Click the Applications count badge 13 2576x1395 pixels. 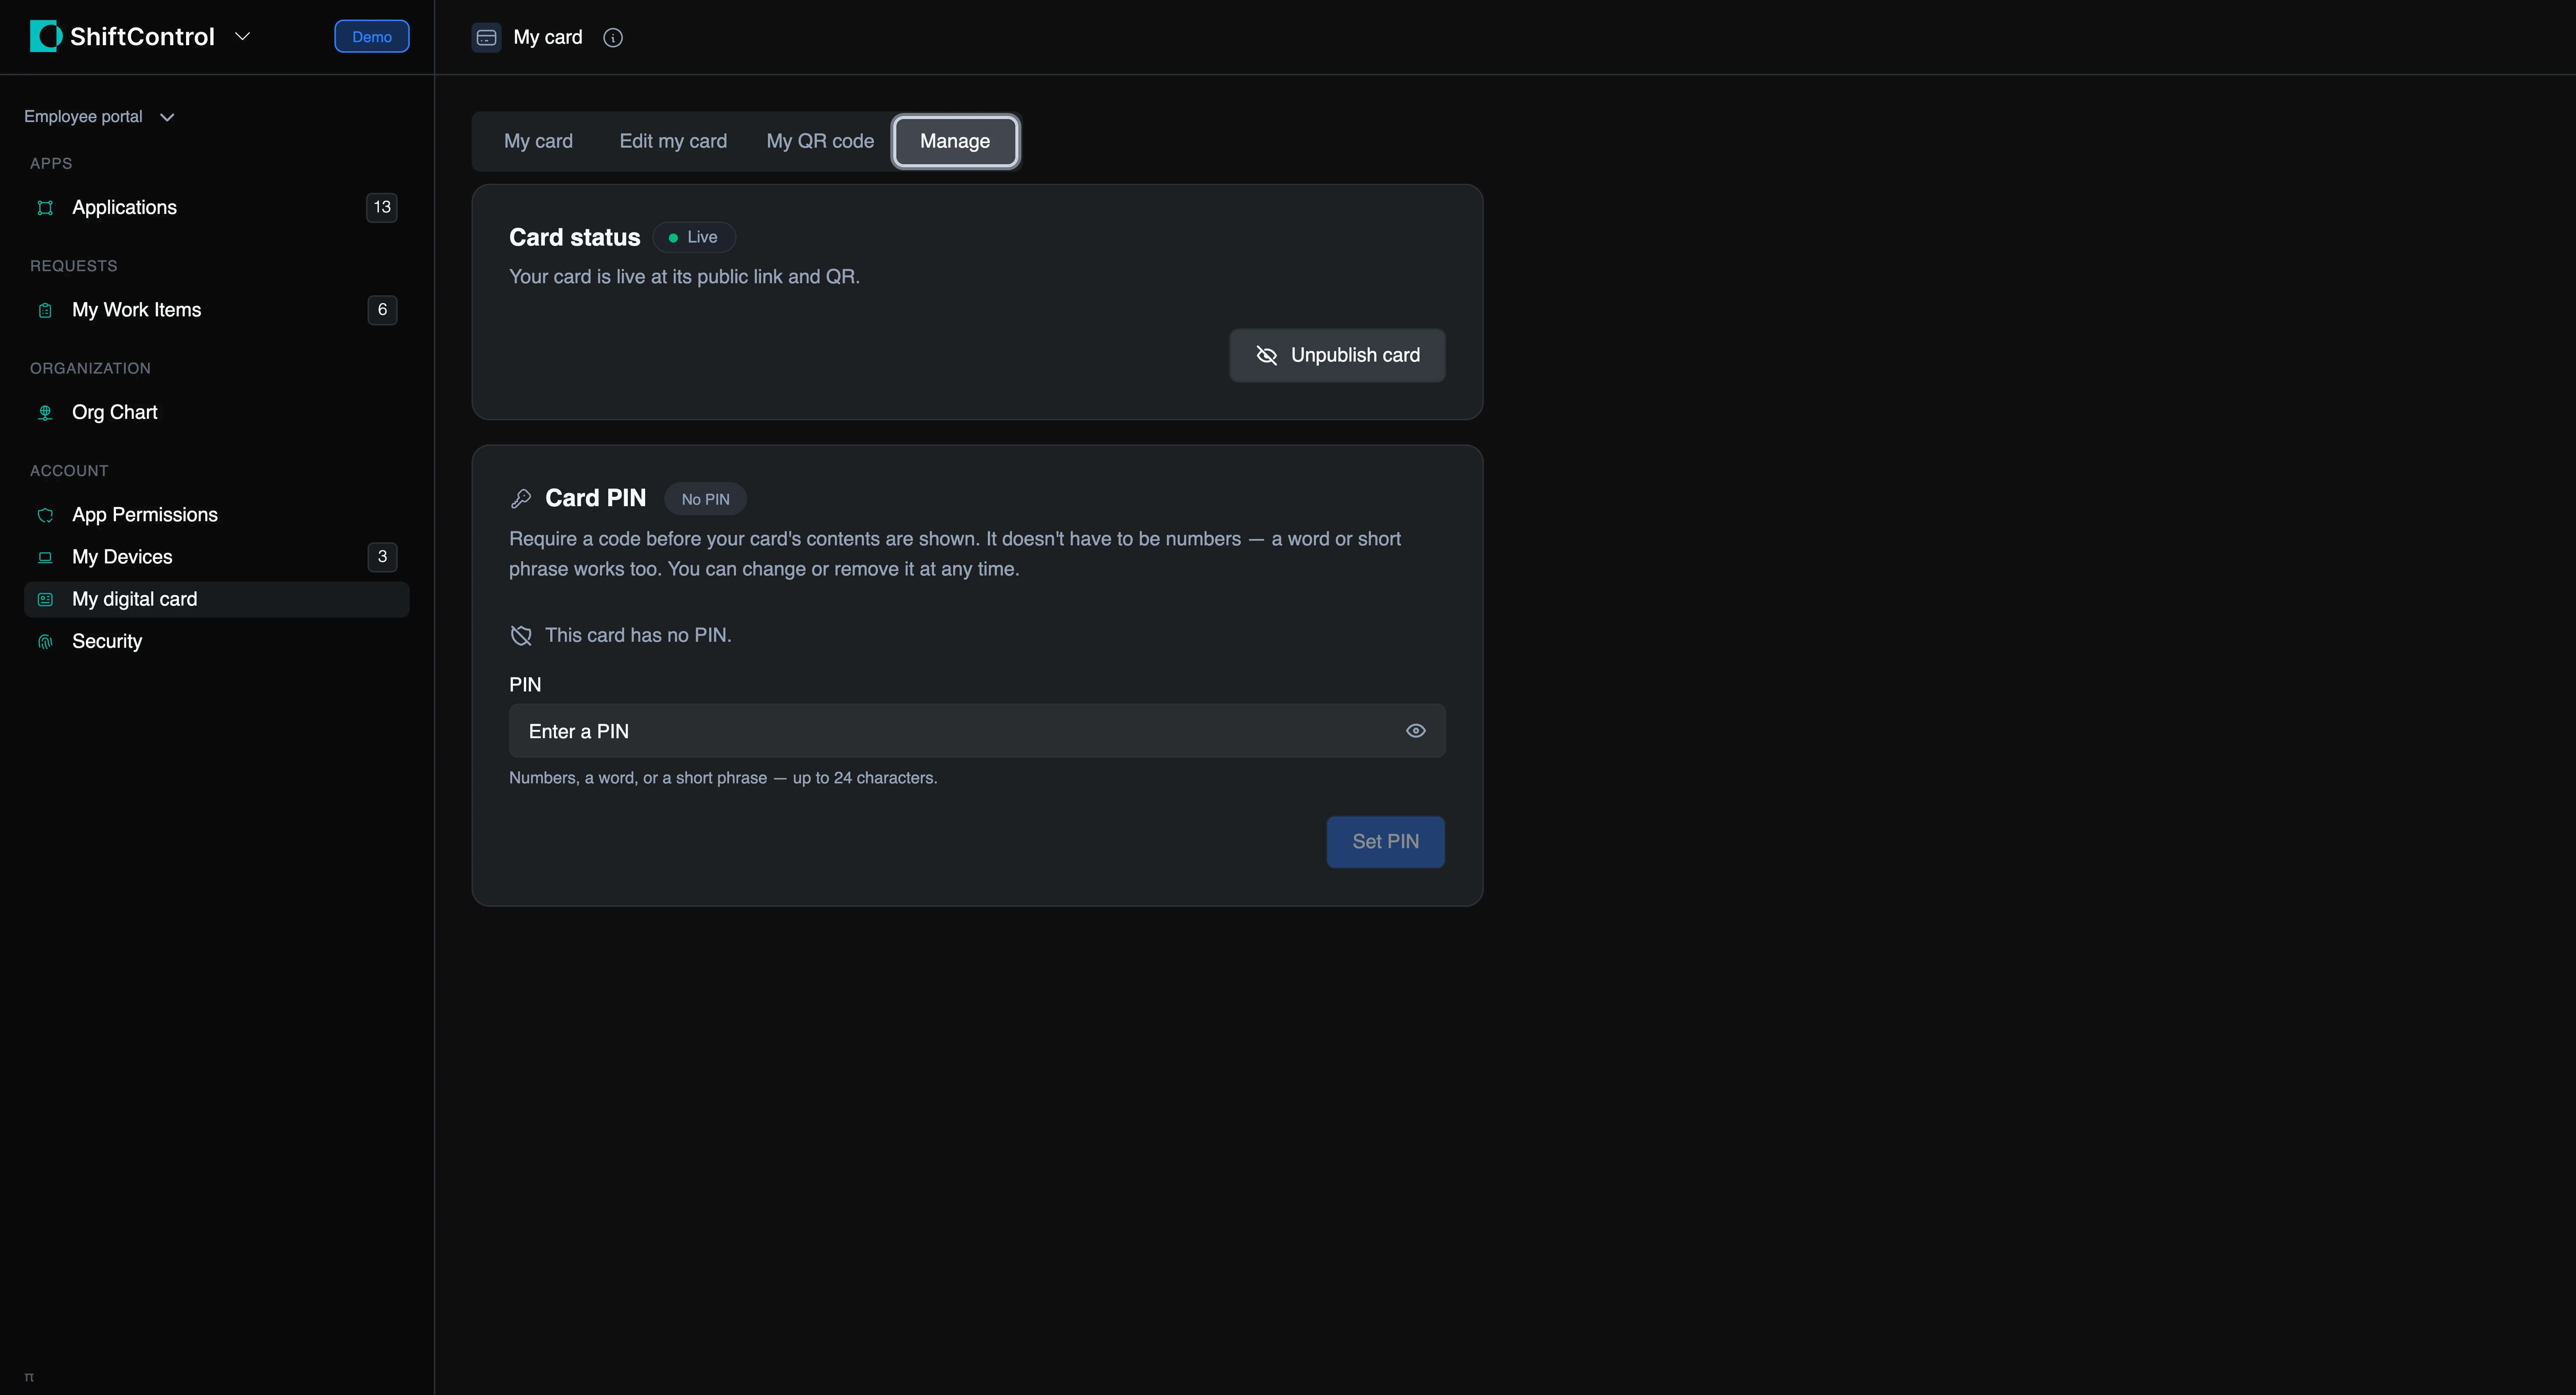(x=382, y=207)
